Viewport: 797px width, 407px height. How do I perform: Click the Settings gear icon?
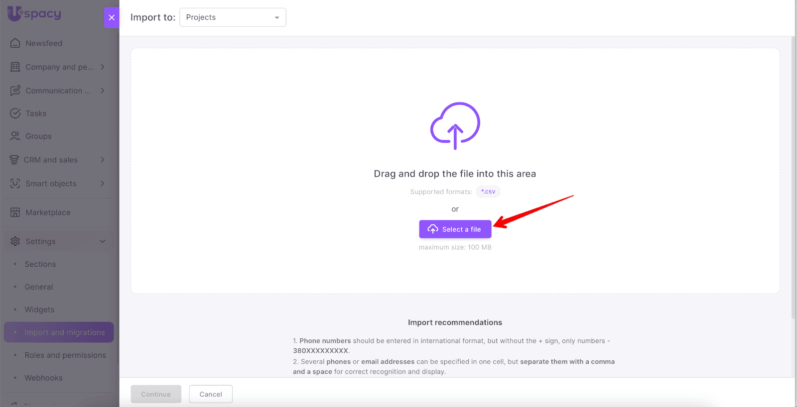[15, 241]
